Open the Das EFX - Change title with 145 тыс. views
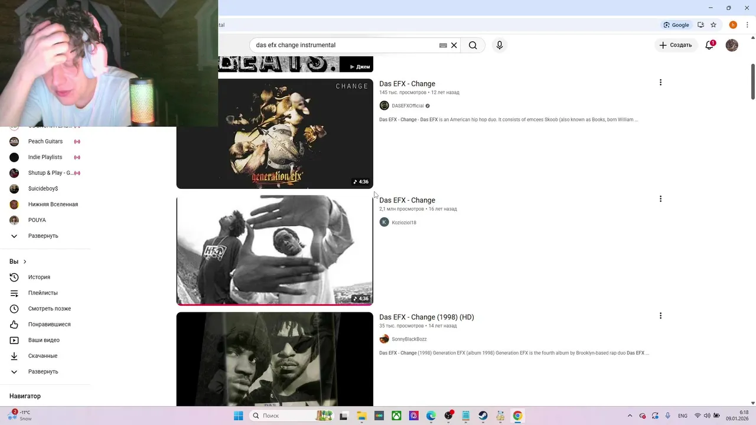 click(x=407, y=84)
